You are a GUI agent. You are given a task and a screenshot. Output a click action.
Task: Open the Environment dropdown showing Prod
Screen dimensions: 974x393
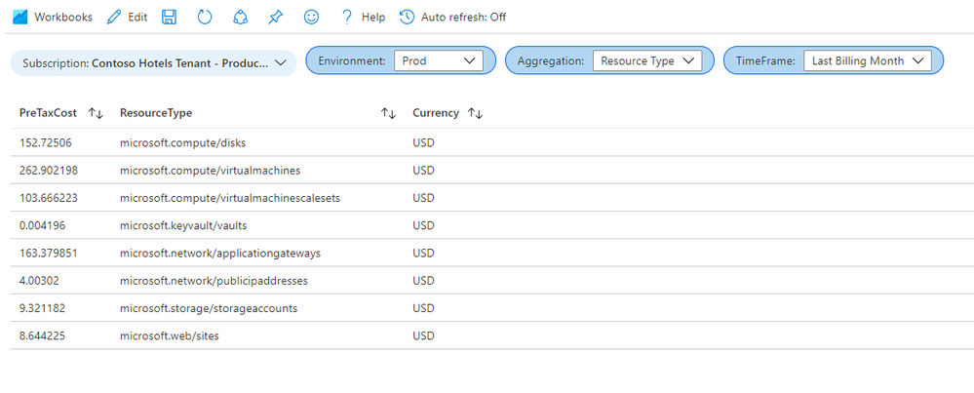pos(439,60)
